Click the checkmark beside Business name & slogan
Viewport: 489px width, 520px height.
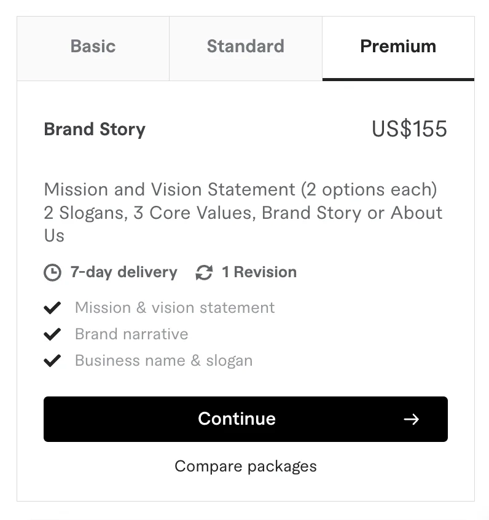click(53, 360)
